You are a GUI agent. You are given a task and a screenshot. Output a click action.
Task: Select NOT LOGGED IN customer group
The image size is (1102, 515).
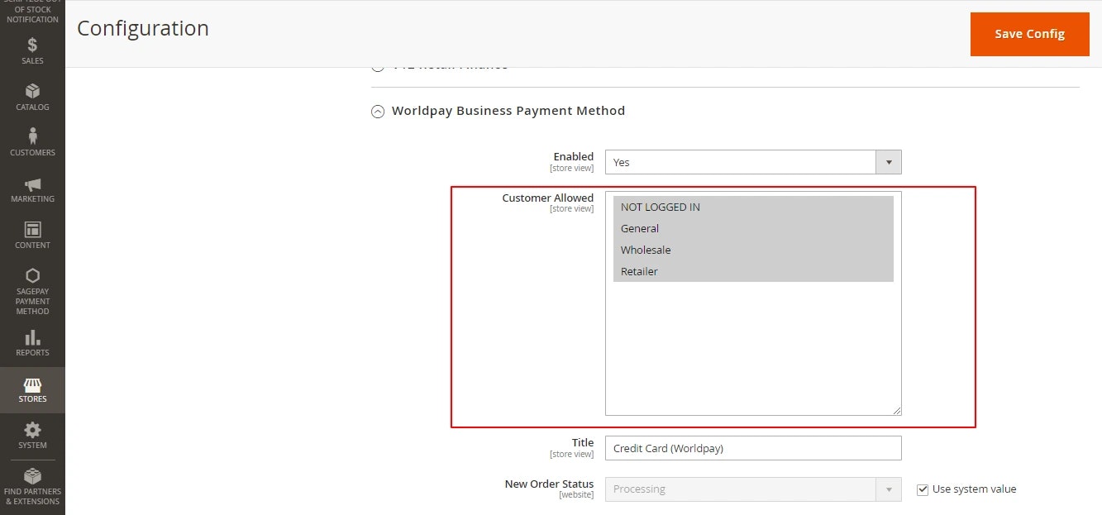click(x=753, y=207)
